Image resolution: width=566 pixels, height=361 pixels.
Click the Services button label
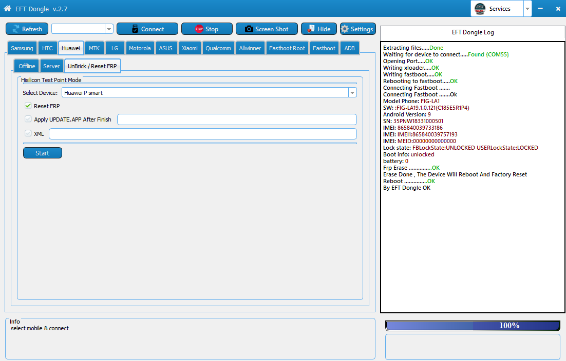click(x=500, y=9)
